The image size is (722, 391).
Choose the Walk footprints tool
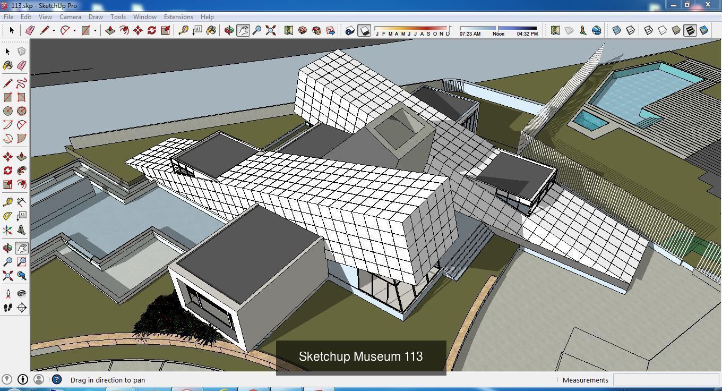coord(8,308)
